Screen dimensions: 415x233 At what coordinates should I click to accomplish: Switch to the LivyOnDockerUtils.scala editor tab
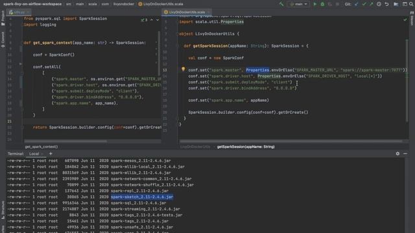[x=187, y=12]
